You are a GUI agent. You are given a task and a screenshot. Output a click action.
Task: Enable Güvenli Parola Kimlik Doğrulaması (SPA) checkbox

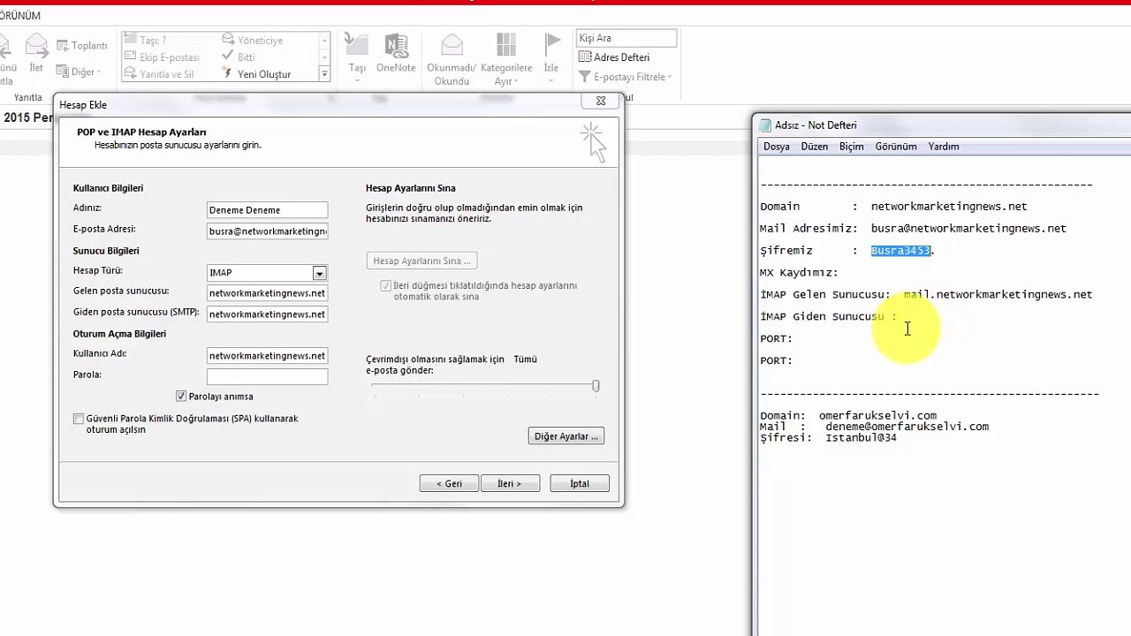tap(79, 419)
